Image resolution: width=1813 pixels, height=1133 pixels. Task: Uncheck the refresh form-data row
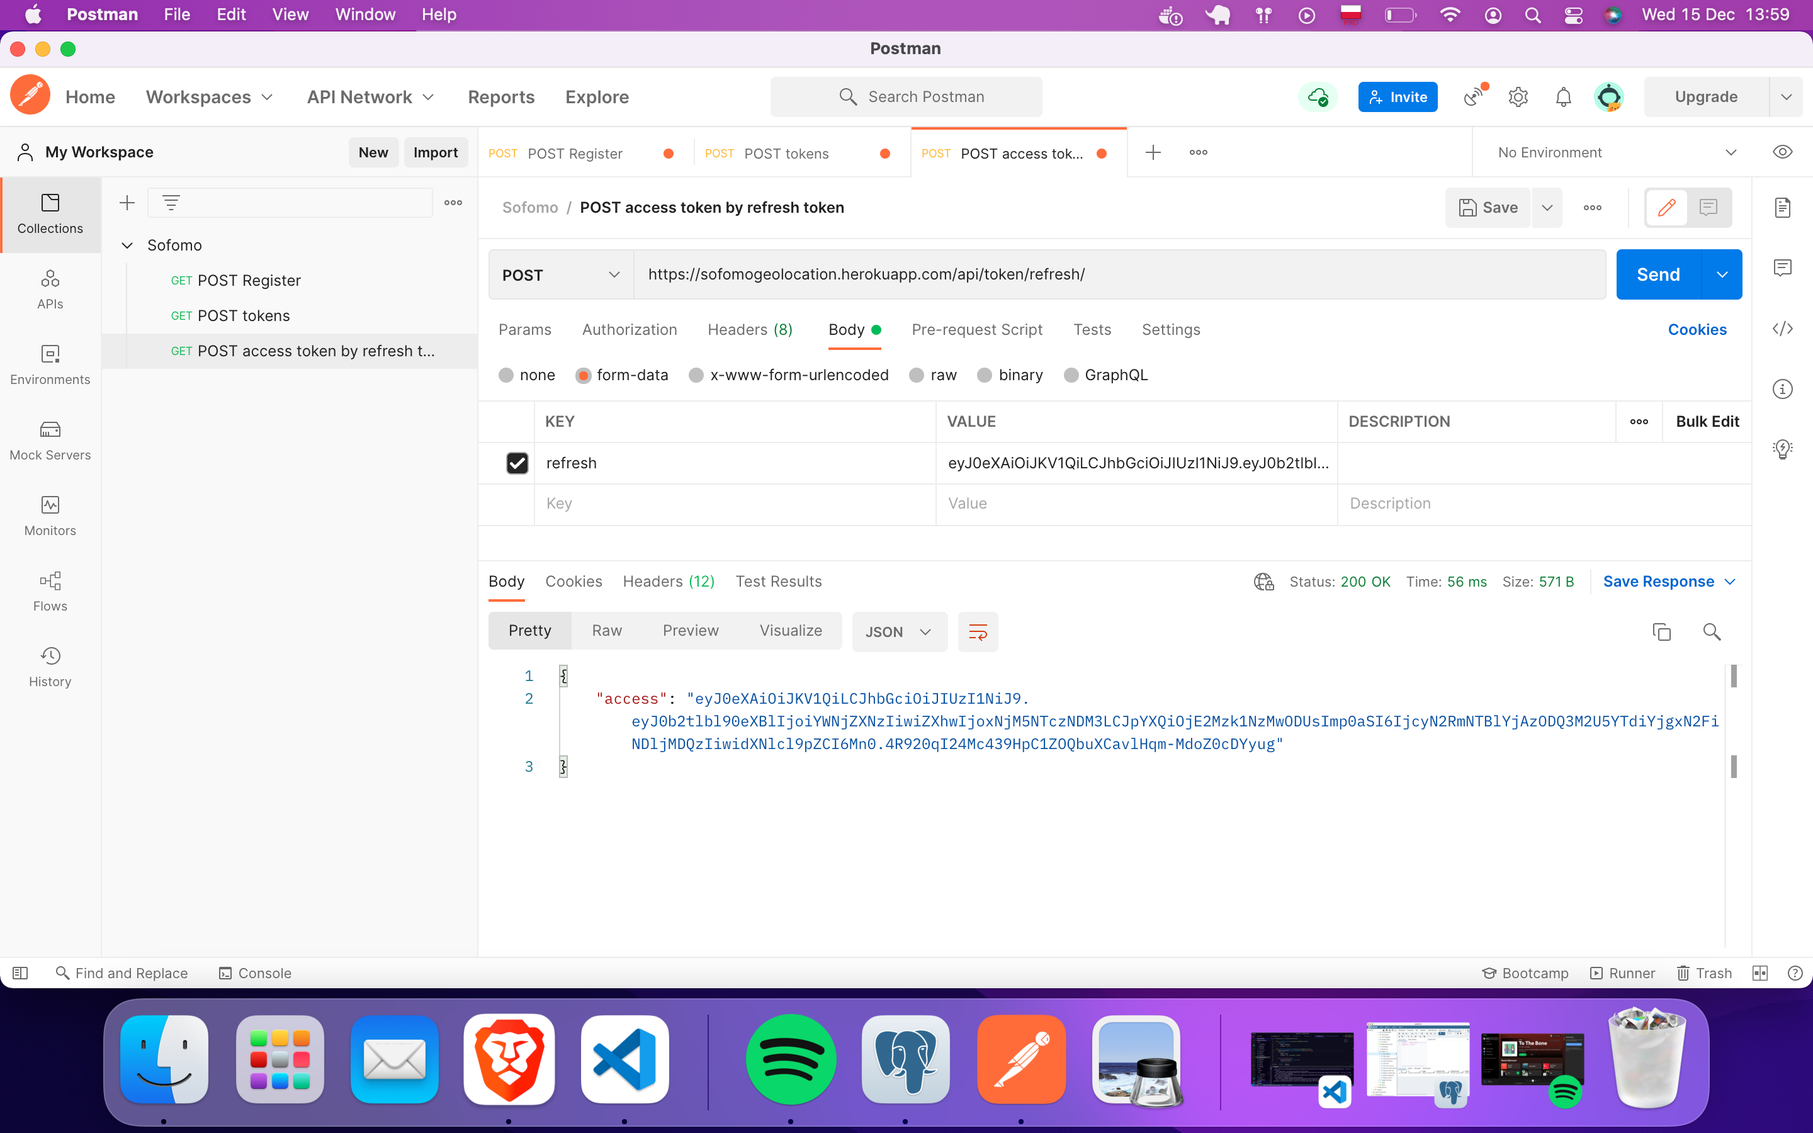pyautogui.click(x=517, y=463)
